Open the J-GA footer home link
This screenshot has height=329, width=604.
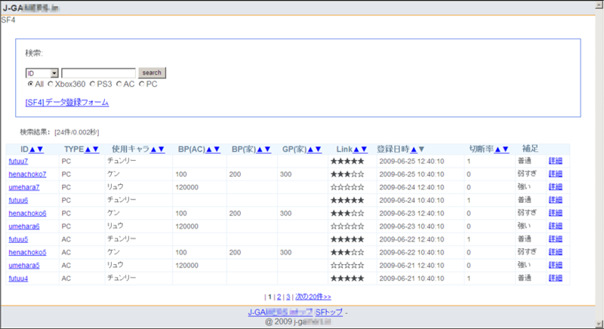tap(280, 312)
